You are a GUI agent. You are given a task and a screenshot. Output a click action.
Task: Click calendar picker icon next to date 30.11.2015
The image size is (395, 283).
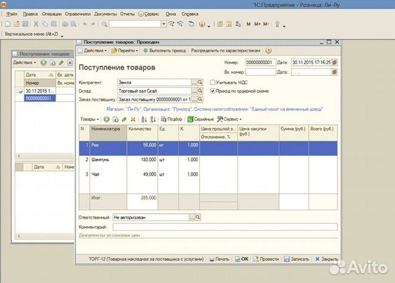click(x=335, y=62)
